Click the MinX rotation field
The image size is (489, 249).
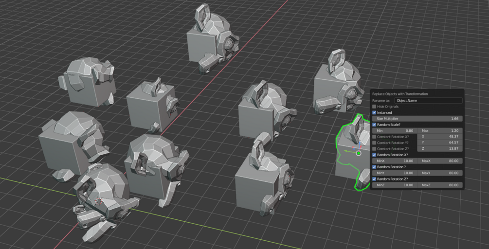[x=395, y=161]
